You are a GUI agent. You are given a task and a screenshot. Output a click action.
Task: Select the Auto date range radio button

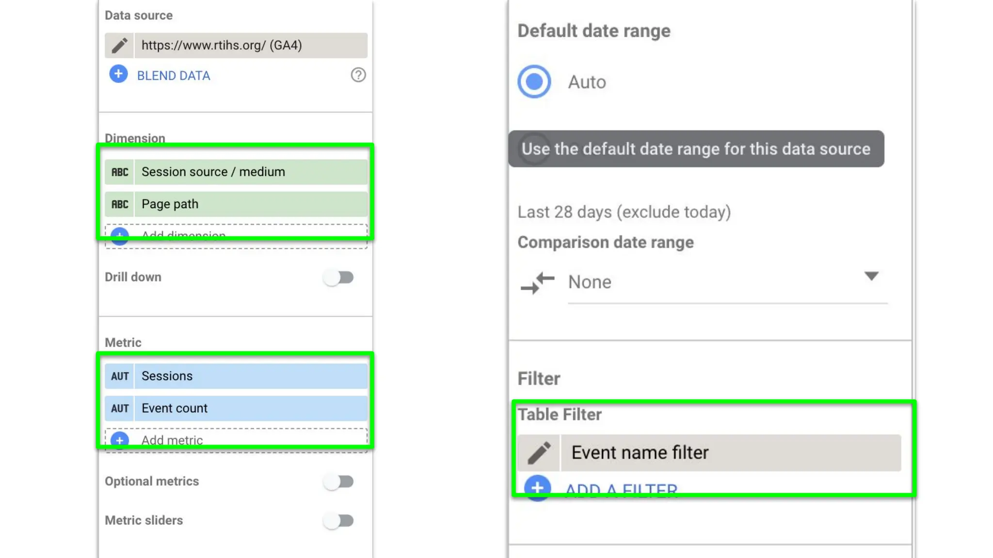click(x=534, y=82)
